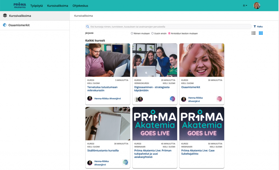Viewport: 279px width, 170px height.
Task: Click the magnifier icon in search field
Action: point(87,27)
